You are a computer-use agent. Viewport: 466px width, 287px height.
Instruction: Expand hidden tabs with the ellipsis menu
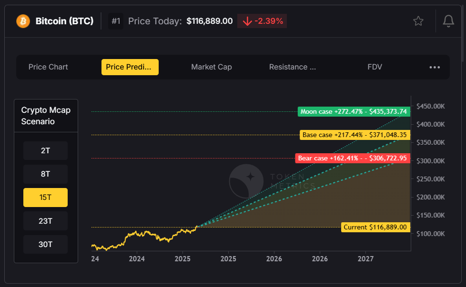(x=434, y=67)
